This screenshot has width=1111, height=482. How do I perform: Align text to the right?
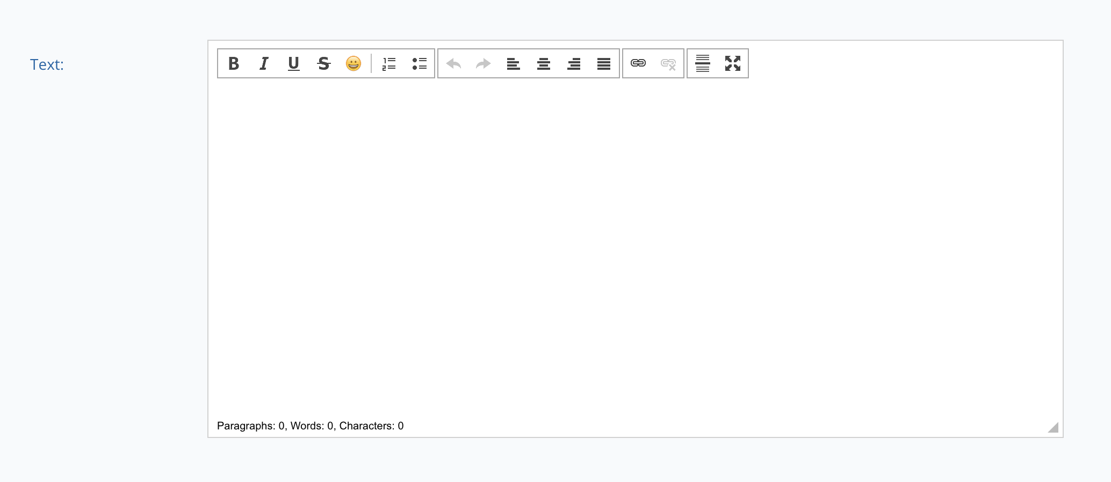click(x=574, y=63)
